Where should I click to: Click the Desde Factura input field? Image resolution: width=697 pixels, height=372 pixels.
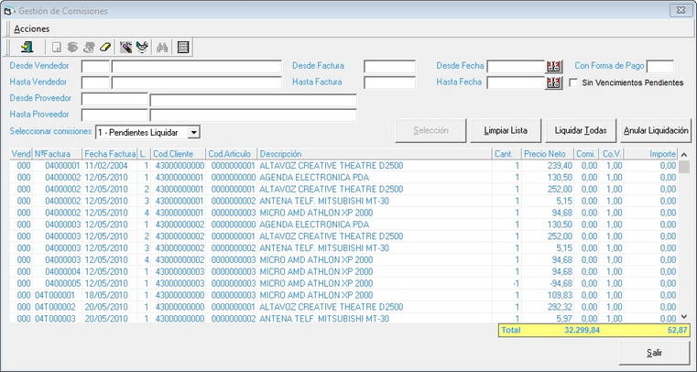point(390,67)
